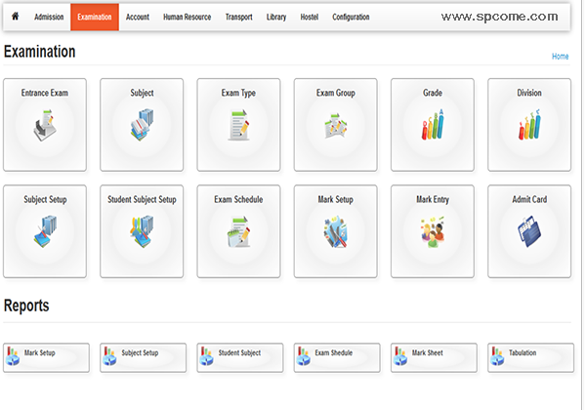
Task: Open the Division chart icon tile
Action: [529, 126]
